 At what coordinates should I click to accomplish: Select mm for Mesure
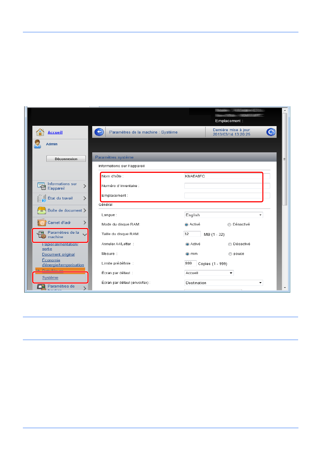click(187, 254)
